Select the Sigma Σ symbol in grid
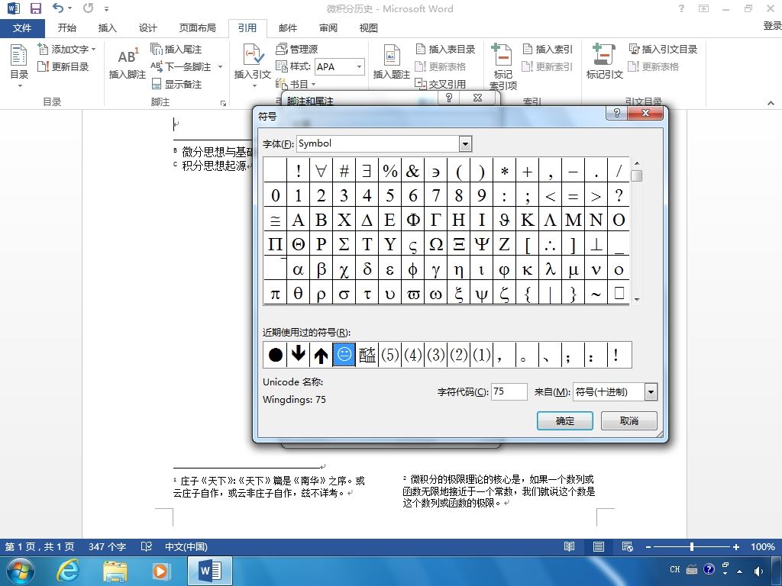Image resolution: width=782 pixels, height=586 pixels. 344,244
